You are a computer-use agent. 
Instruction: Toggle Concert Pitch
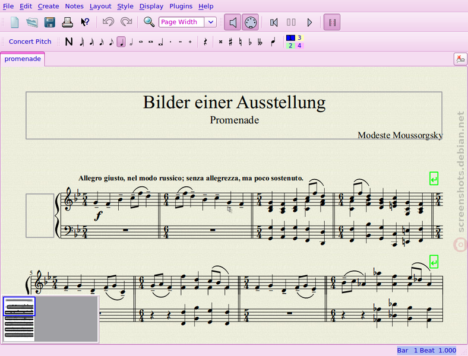pos(30,42)
